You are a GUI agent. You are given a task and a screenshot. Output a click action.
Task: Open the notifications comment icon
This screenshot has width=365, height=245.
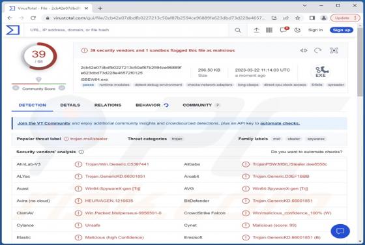point(284,30)
